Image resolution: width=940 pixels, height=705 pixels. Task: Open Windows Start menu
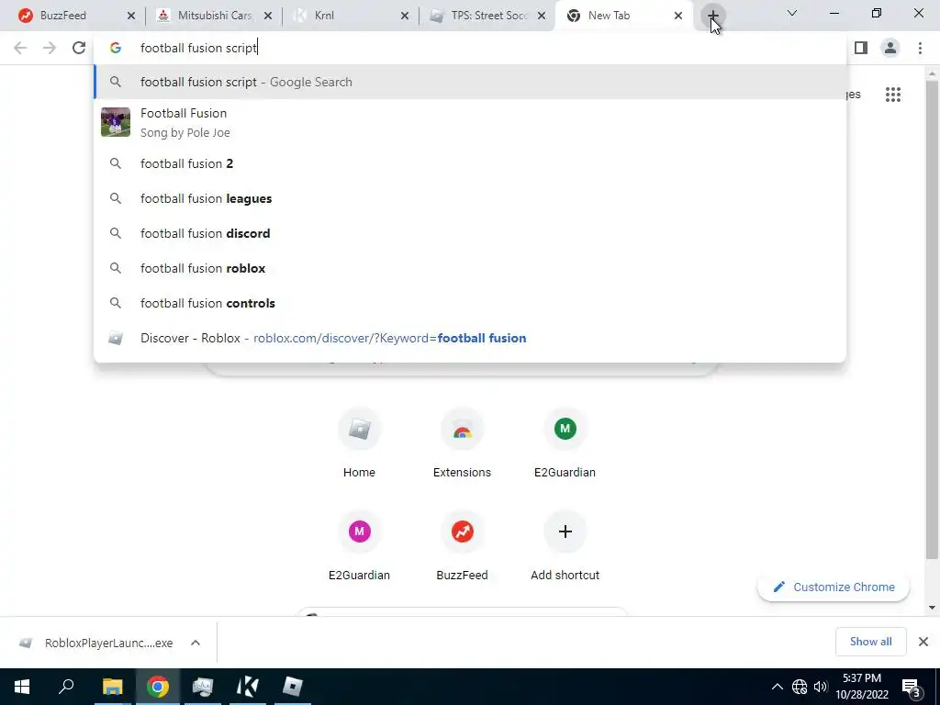coord(22,687)
